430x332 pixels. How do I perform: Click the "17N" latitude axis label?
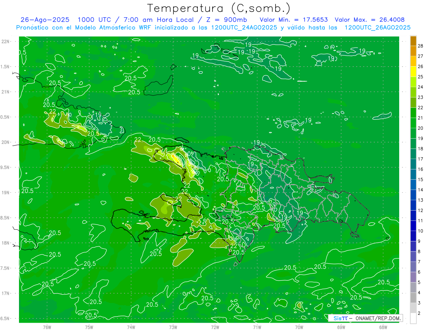(x=5, y=293)
